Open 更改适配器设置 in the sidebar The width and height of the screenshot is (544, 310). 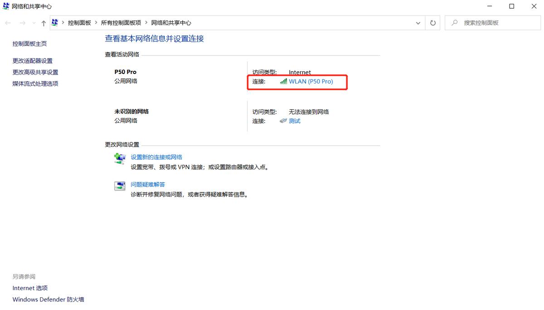tap(34, 60)
